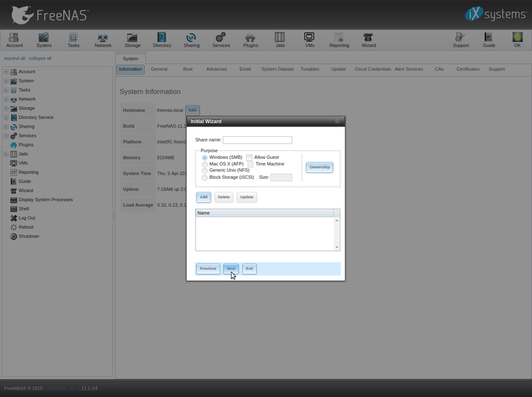Expand the Tasks tree node
This screenshot has width=532, height=397.
pos(6,90)
